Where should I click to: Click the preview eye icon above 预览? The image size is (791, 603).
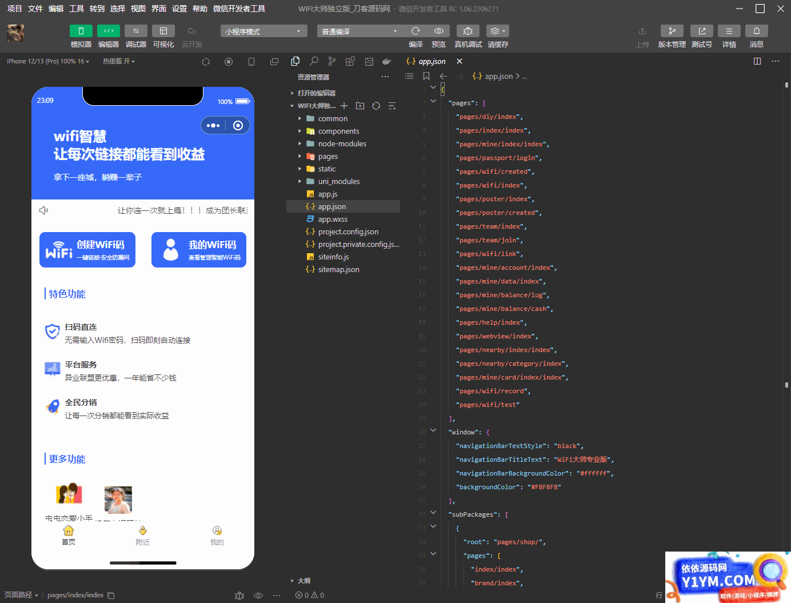pyautogui.click(x=438, y=31)
